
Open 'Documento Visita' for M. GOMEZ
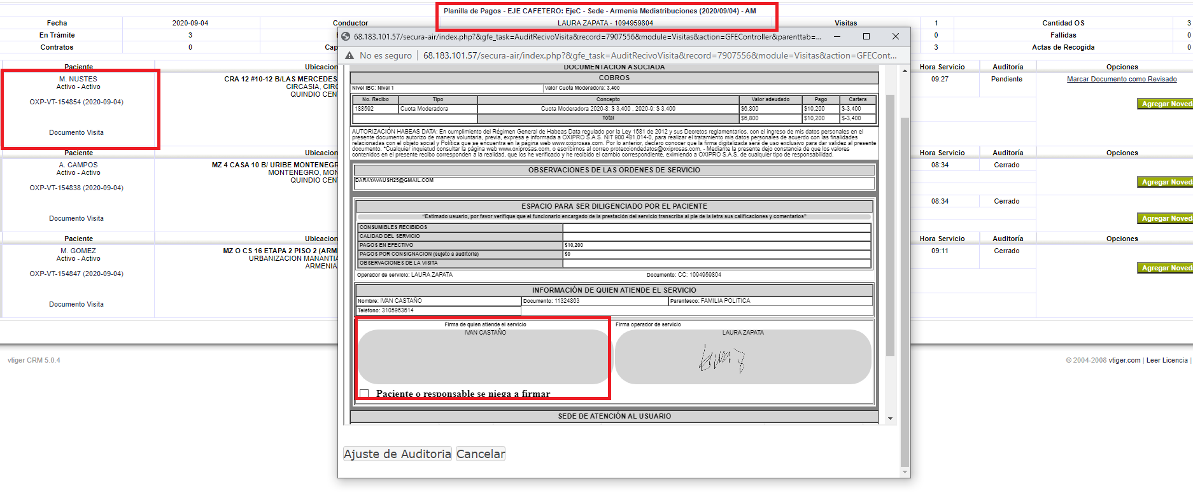click(76, 304)
